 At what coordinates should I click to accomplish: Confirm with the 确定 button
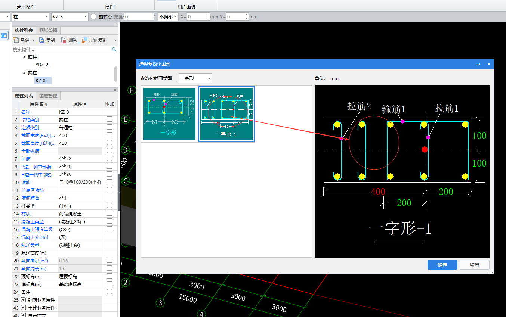[x=442, y=265]
